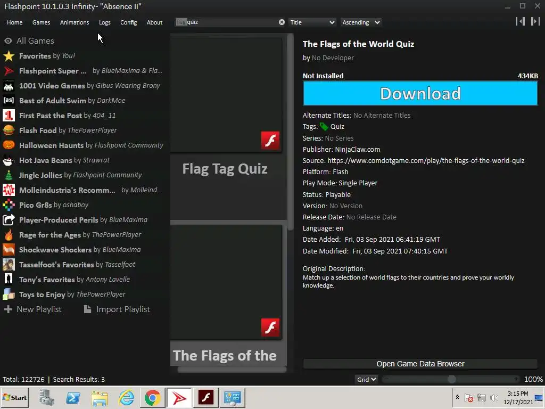Click the plus icon for New Playlist
The image size is (545, 409).
tap(9, 309)
